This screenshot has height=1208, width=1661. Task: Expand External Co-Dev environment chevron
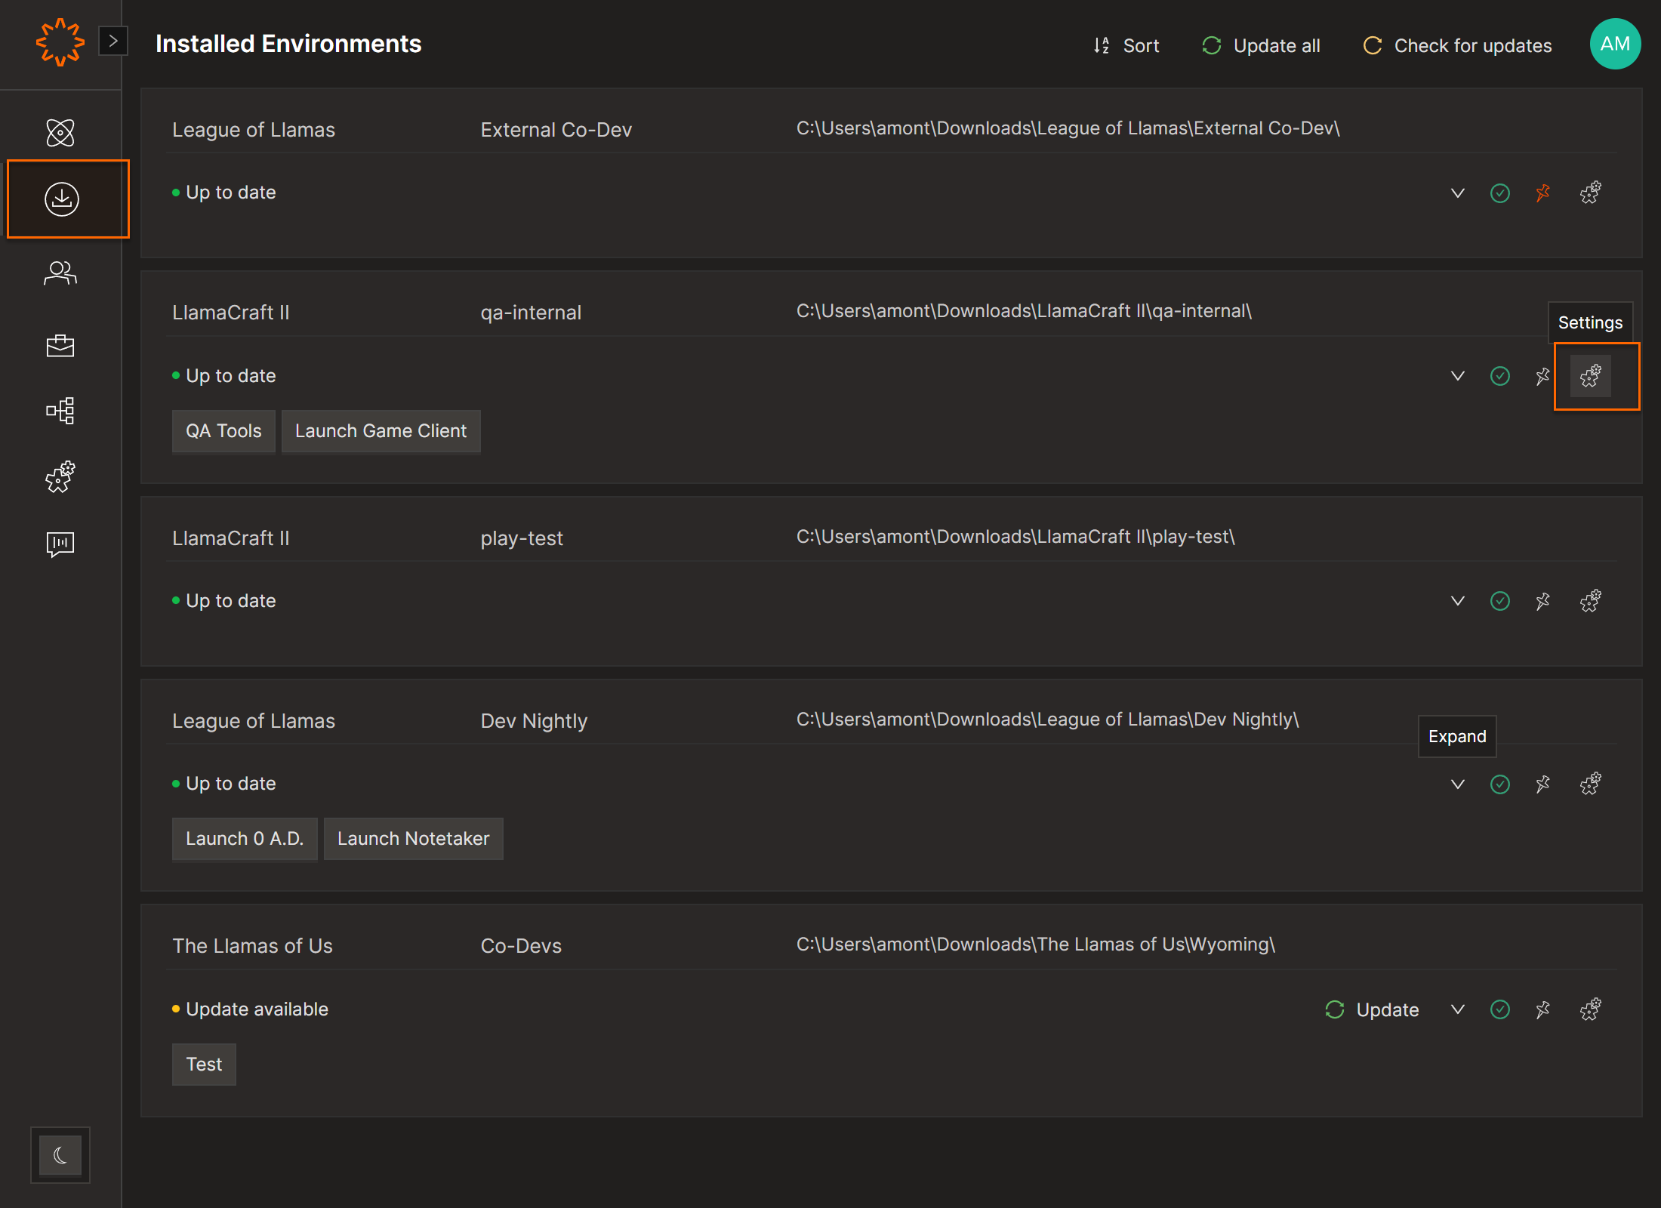coord(1457,193)
